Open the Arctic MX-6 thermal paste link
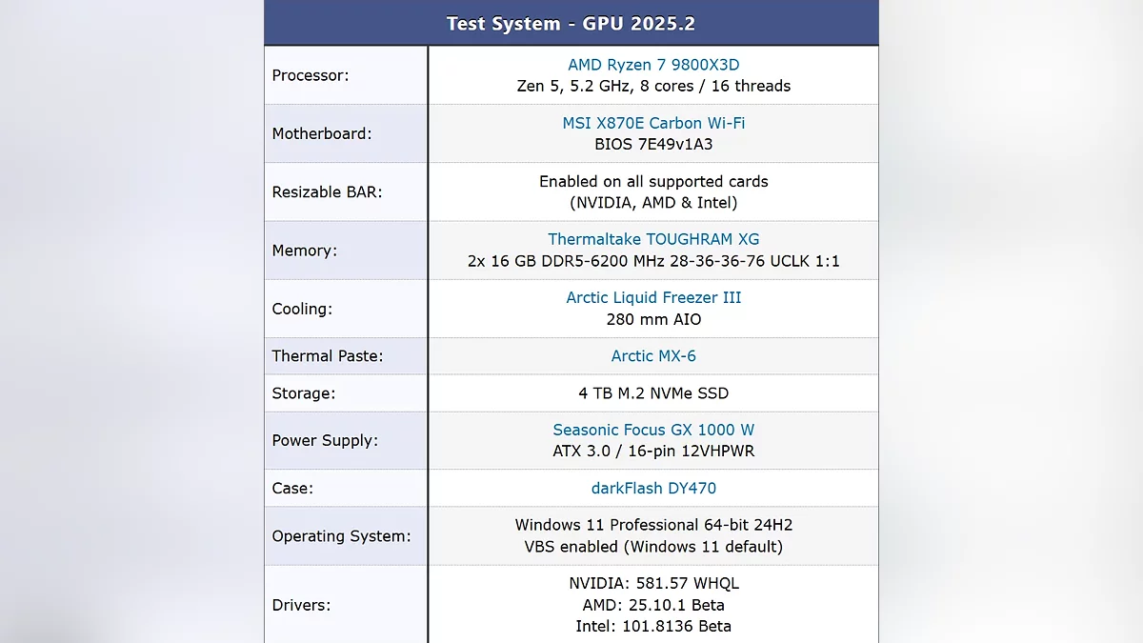Screen dimensions: 1143x643 click(653, 356)
